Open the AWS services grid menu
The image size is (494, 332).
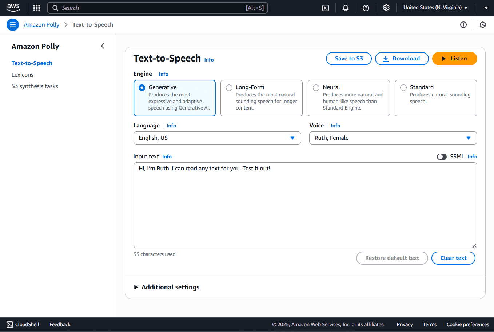pos(37,8)
